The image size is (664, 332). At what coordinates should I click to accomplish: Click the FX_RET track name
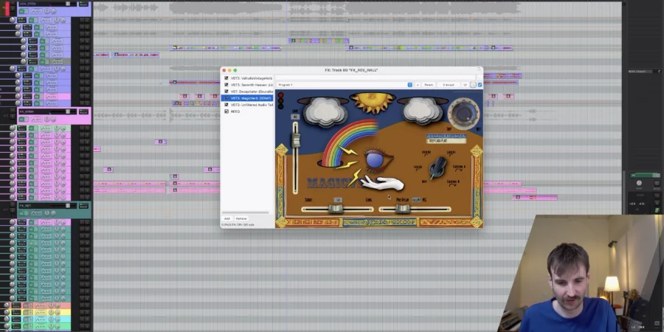(25, 206)
